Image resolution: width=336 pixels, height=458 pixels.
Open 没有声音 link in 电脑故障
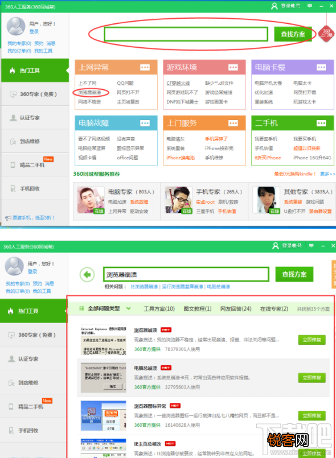[x=126, y=139]
